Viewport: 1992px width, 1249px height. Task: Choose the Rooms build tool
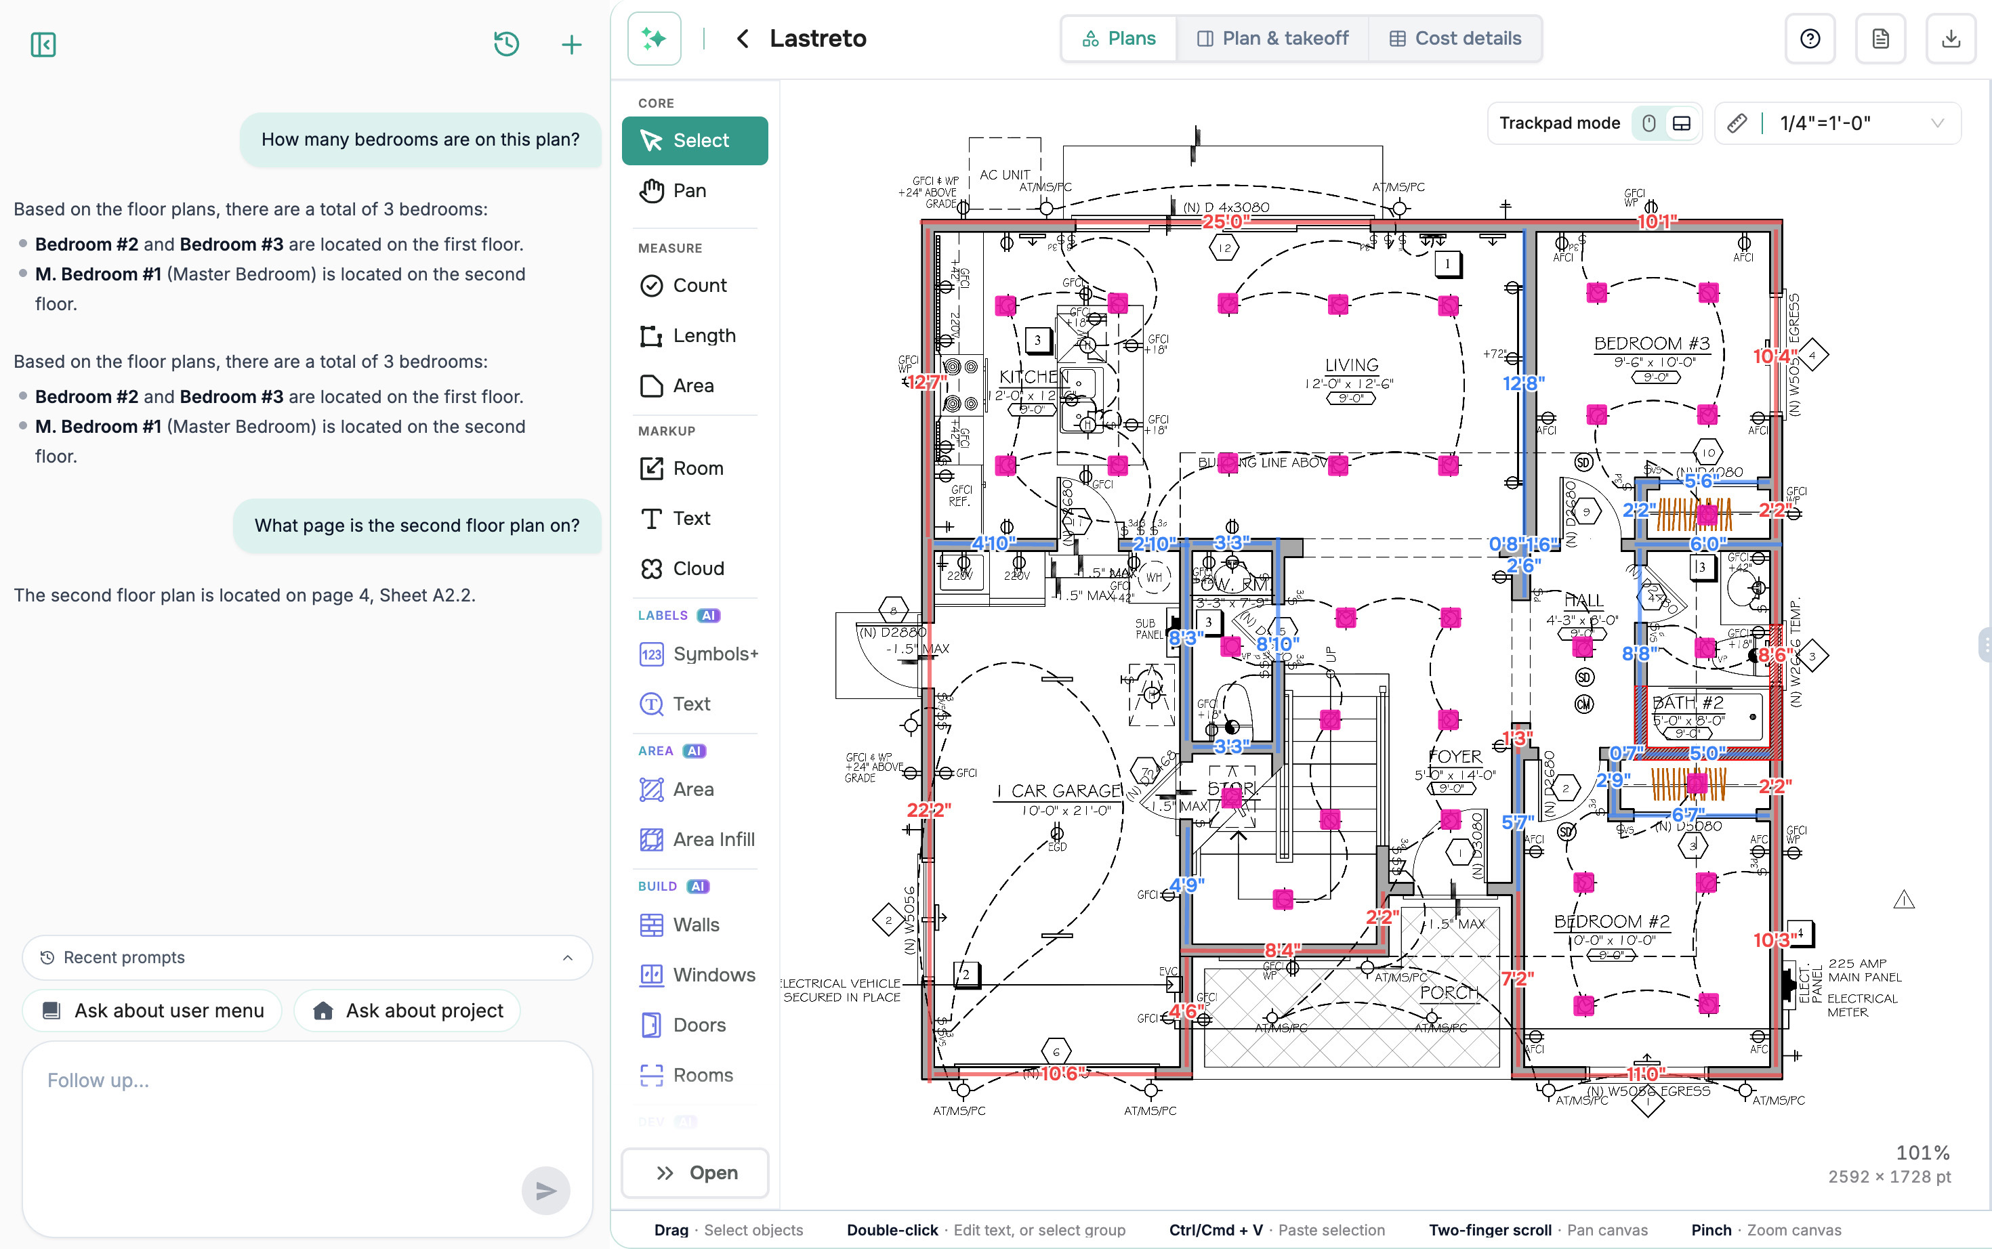click(x=695, y=1075)
